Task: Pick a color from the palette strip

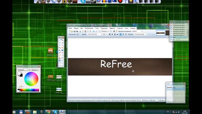Action: (x=28, y=90)
